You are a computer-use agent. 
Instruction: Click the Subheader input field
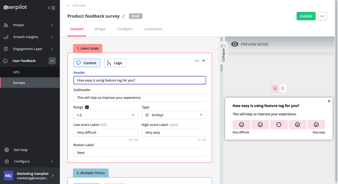click(x=140, y=98)
